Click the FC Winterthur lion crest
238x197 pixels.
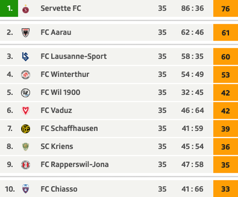pos(25,75)
